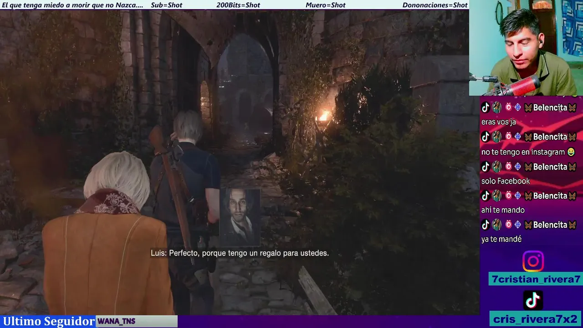Click TikTok icon above 'no te tengo en instagram'
This screenshot has height=328, width=583.
[x=486, y=137]
